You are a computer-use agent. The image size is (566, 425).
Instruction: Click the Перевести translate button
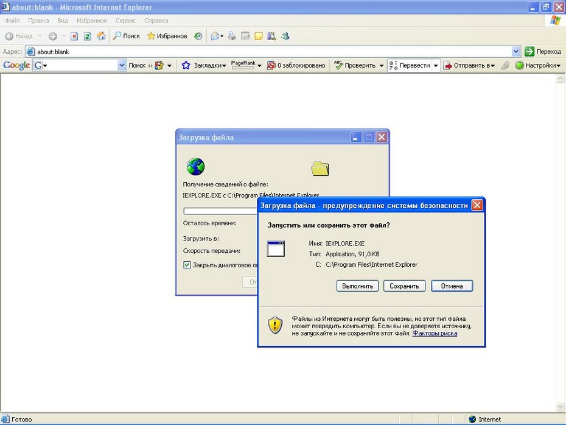pyautogui.click(x=410, y=65)
